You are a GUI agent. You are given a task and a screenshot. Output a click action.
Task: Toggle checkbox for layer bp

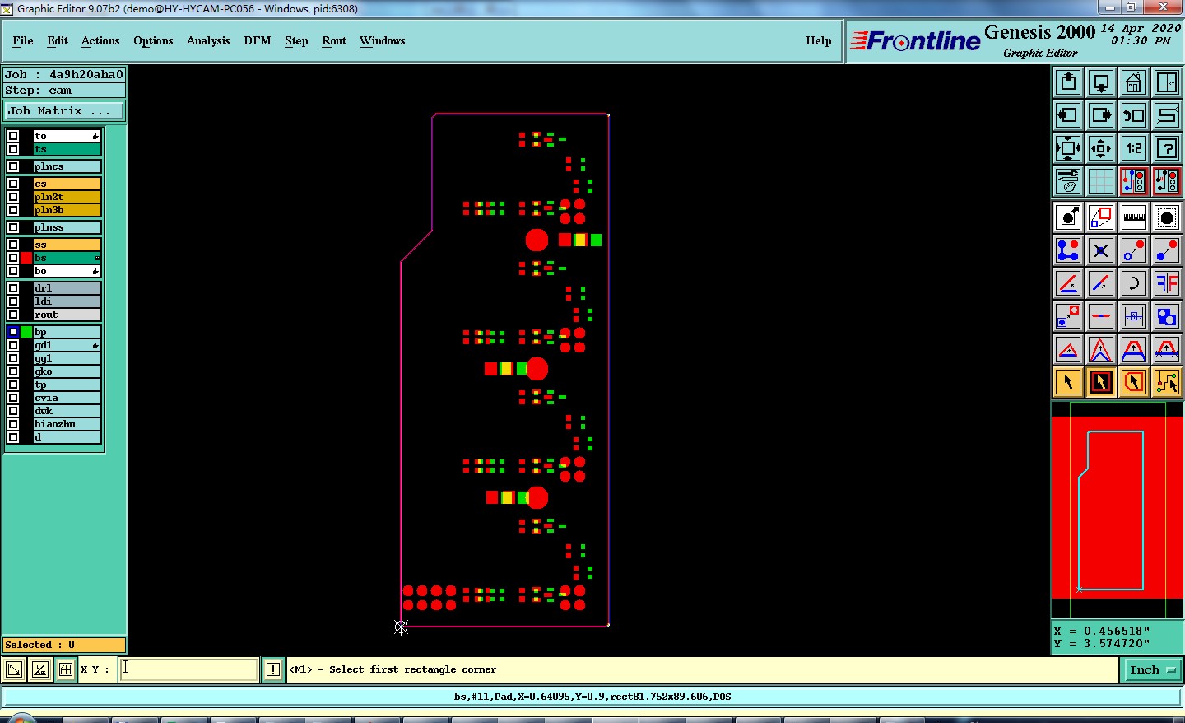(13, 332)
